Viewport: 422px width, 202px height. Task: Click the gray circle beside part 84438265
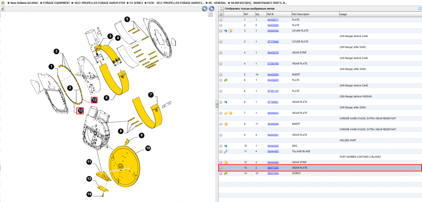[x=221, y=75]
